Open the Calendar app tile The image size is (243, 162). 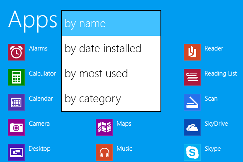coord(16,102)
